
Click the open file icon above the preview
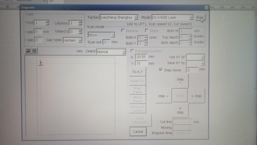point(28,51)
